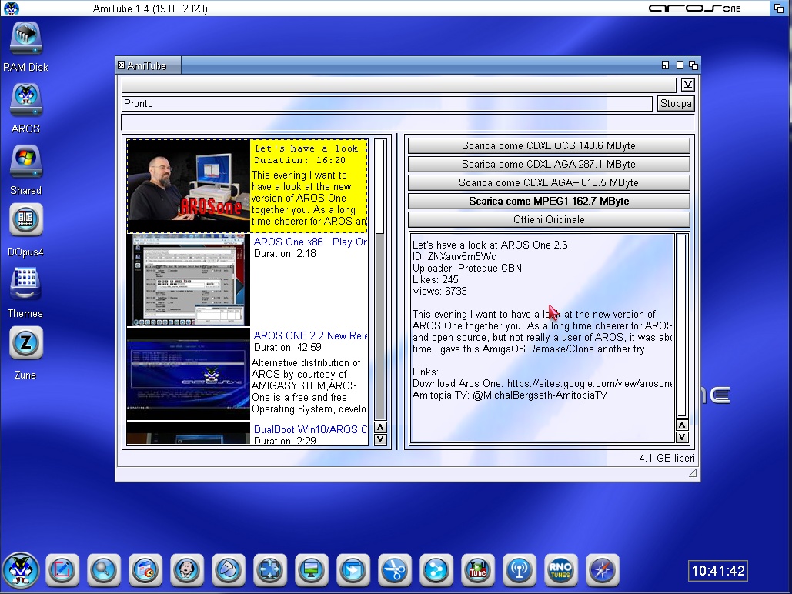Launch the Zune preferences icon

click(25, 343)
